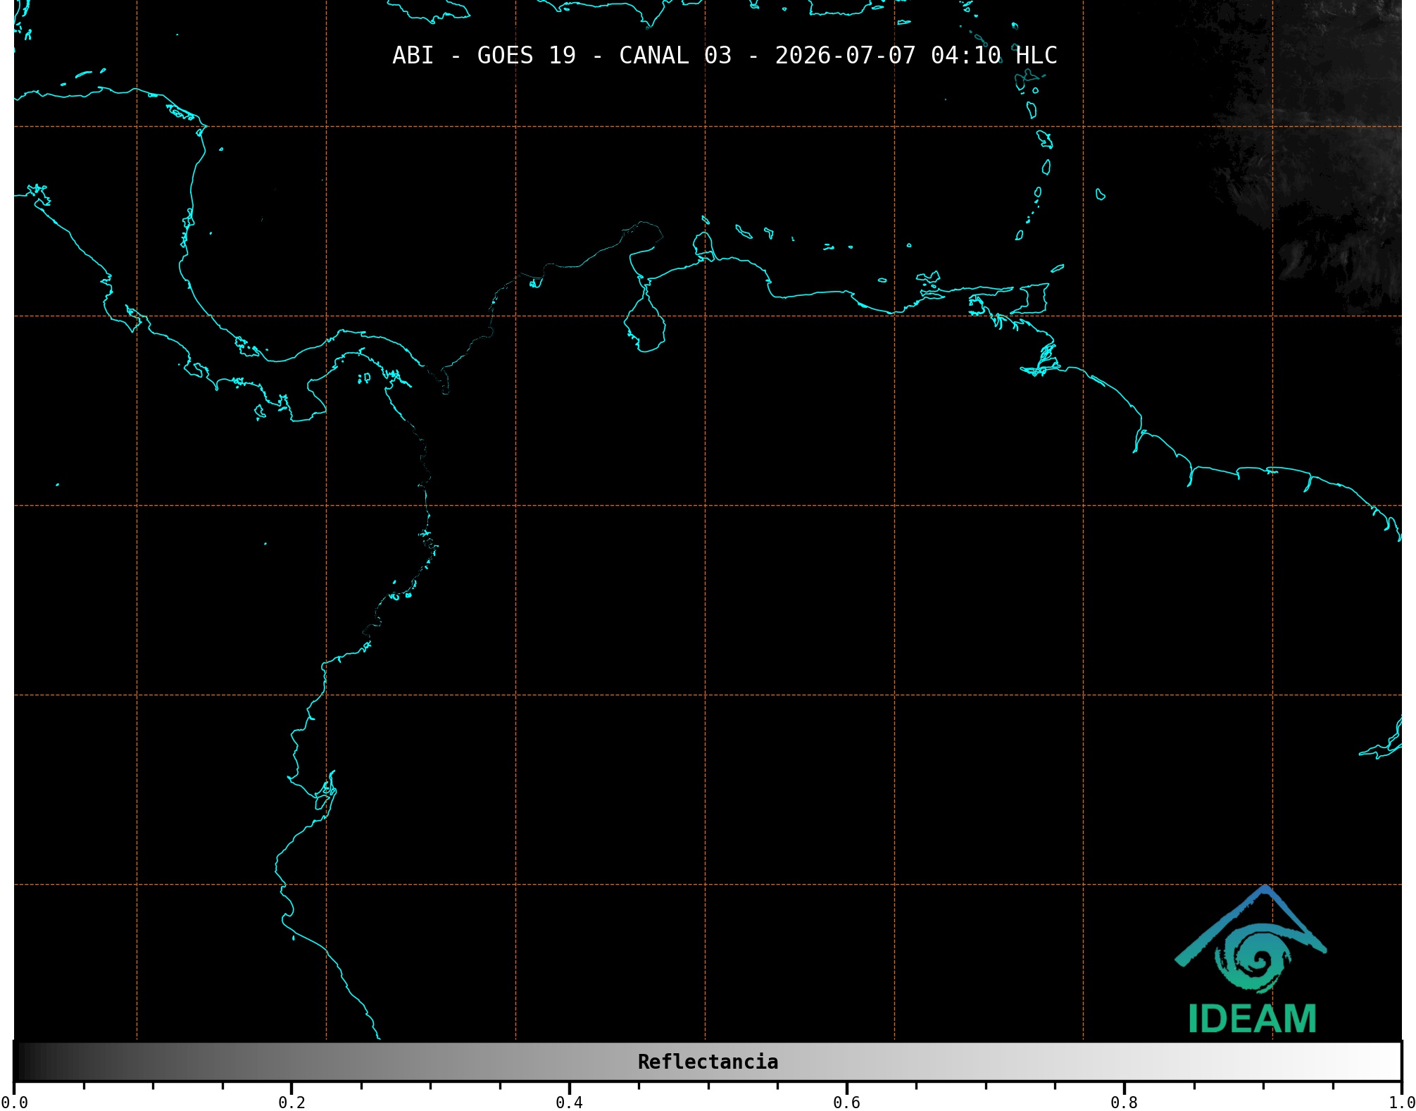Click the grayscale reflectance colorbar
Screen dimensions: 1416x1111
(708, 1061)
